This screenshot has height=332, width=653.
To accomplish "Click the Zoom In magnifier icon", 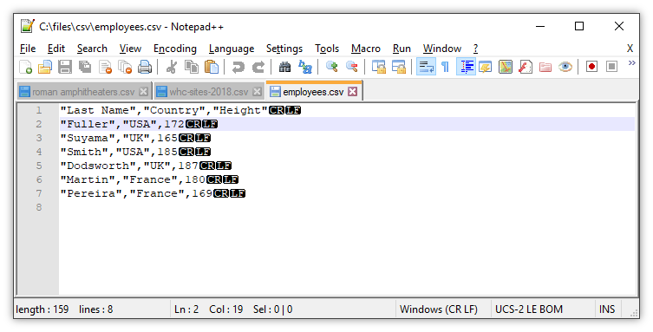I will (331, 67).
